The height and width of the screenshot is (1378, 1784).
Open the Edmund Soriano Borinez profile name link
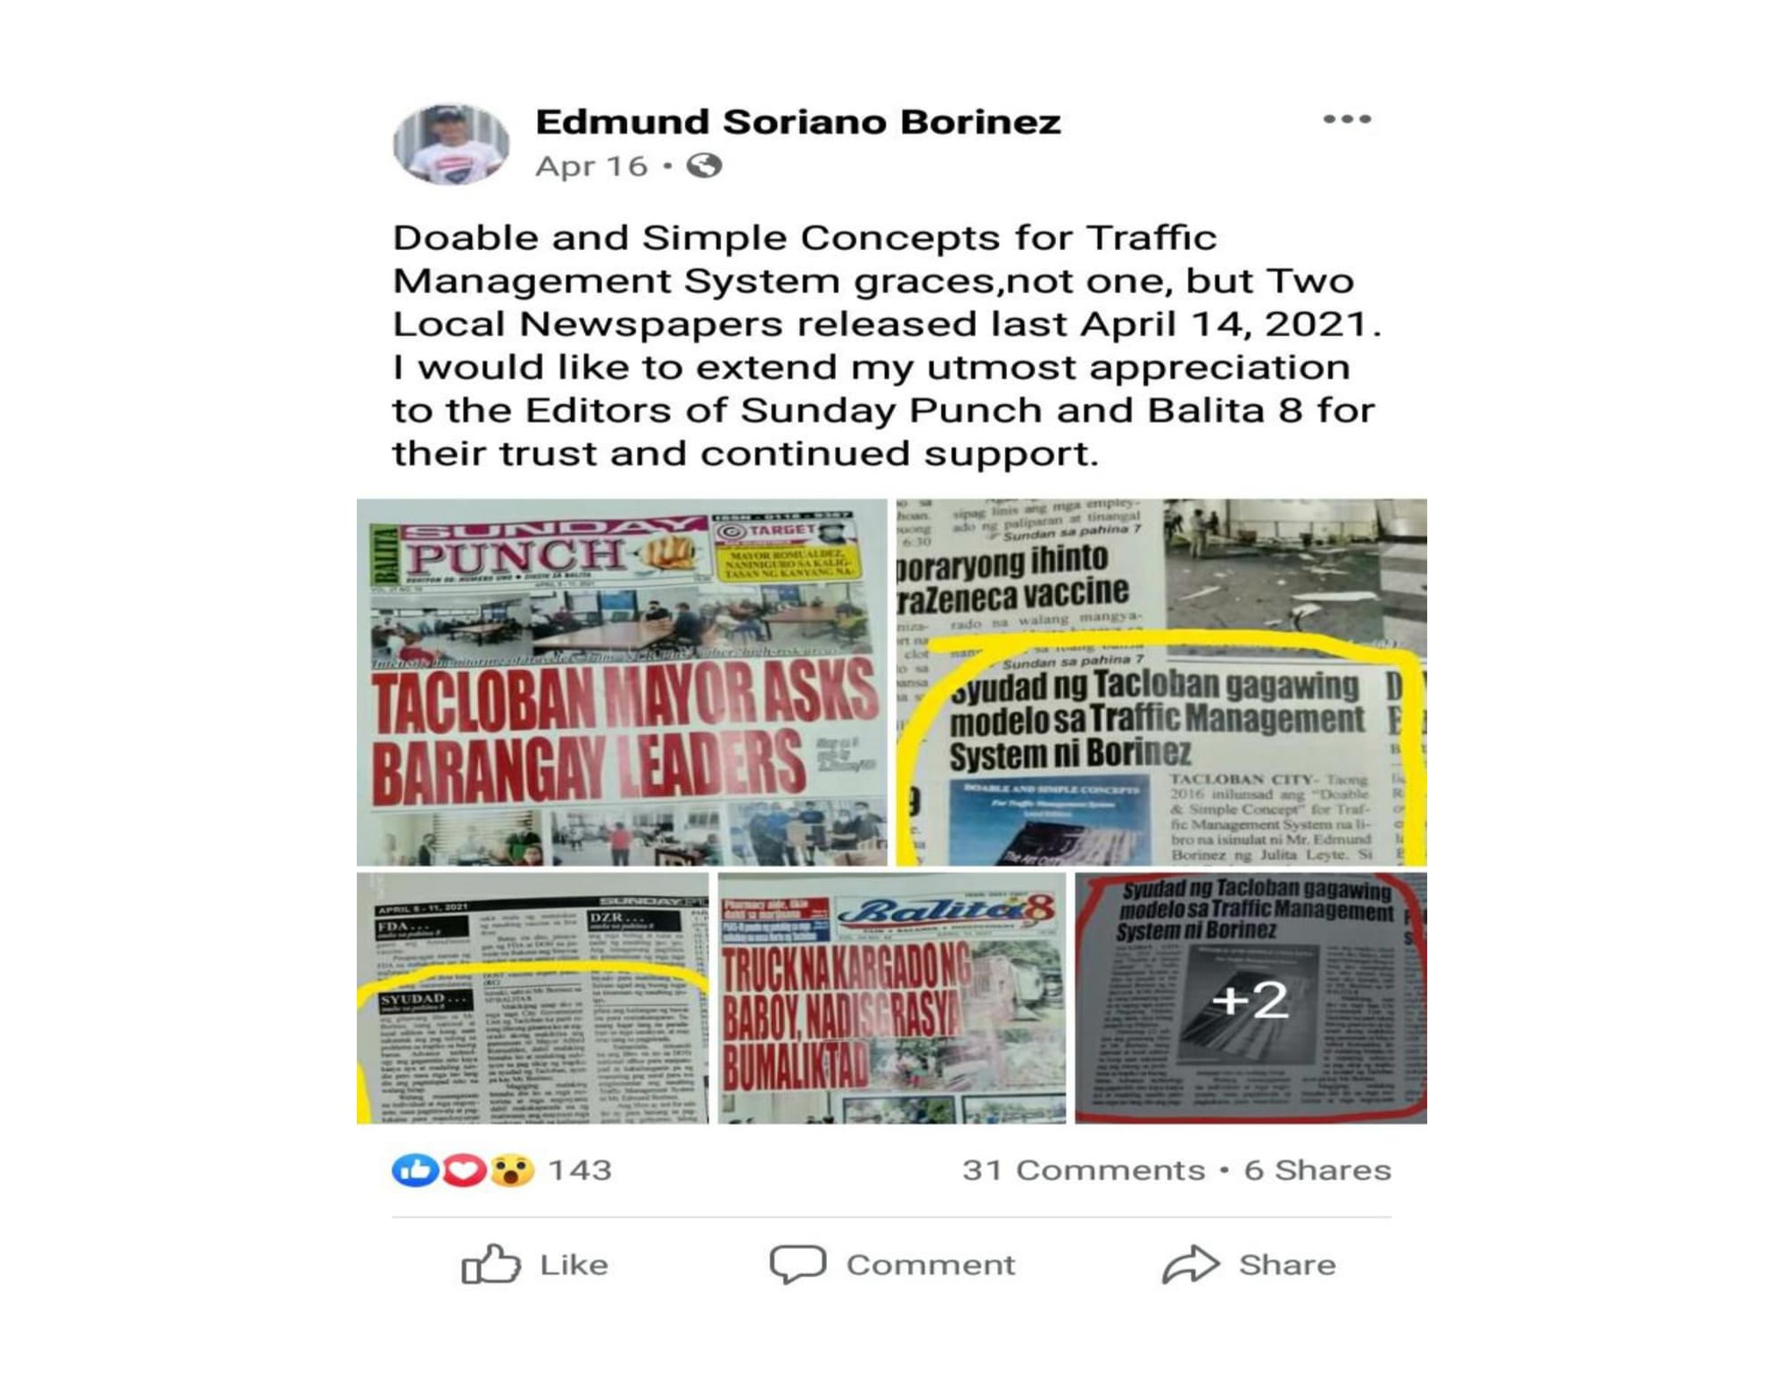798,121
